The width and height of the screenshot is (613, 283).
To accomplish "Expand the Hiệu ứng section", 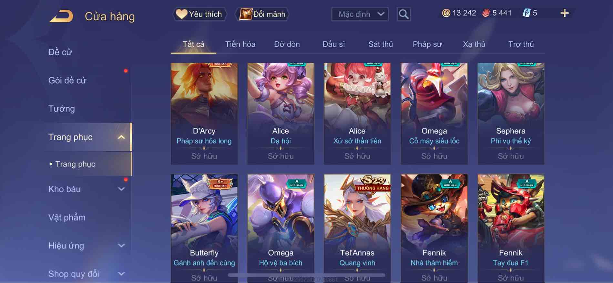I will (121, 246).
